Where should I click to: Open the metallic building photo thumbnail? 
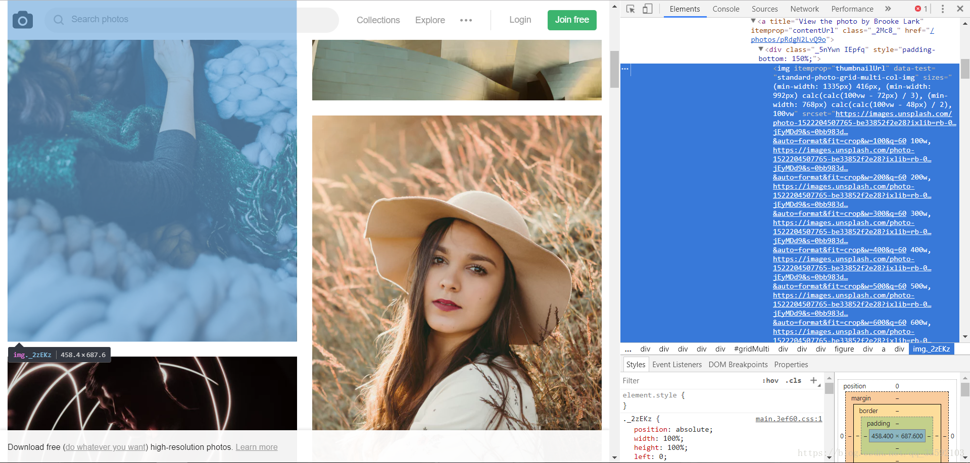click(x=457, y=70)
